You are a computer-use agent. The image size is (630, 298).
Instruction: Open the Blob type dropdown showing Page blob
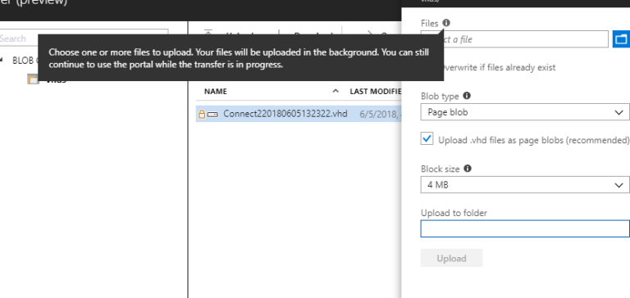(x=525, y=112)
